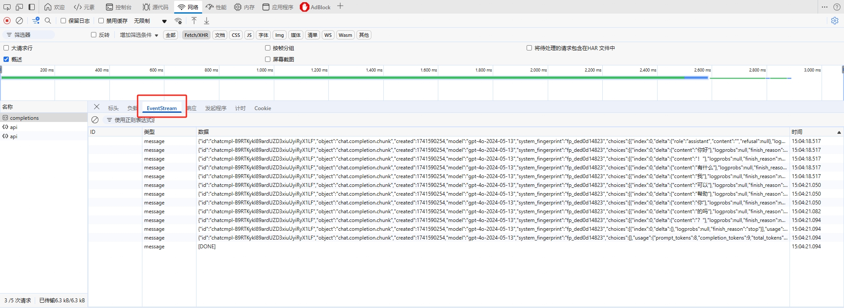Select the Fetch/XHR filter

click(196, 35)
